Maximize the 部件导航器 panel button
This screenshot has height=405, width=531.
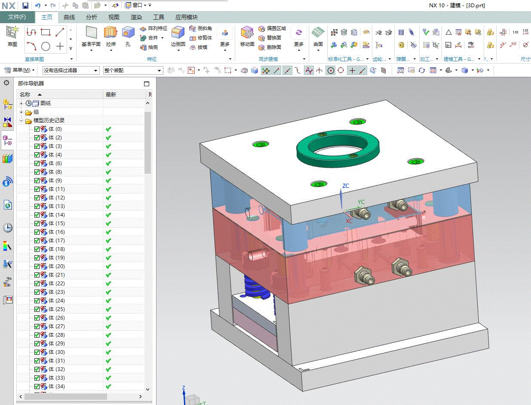[147, 84]
